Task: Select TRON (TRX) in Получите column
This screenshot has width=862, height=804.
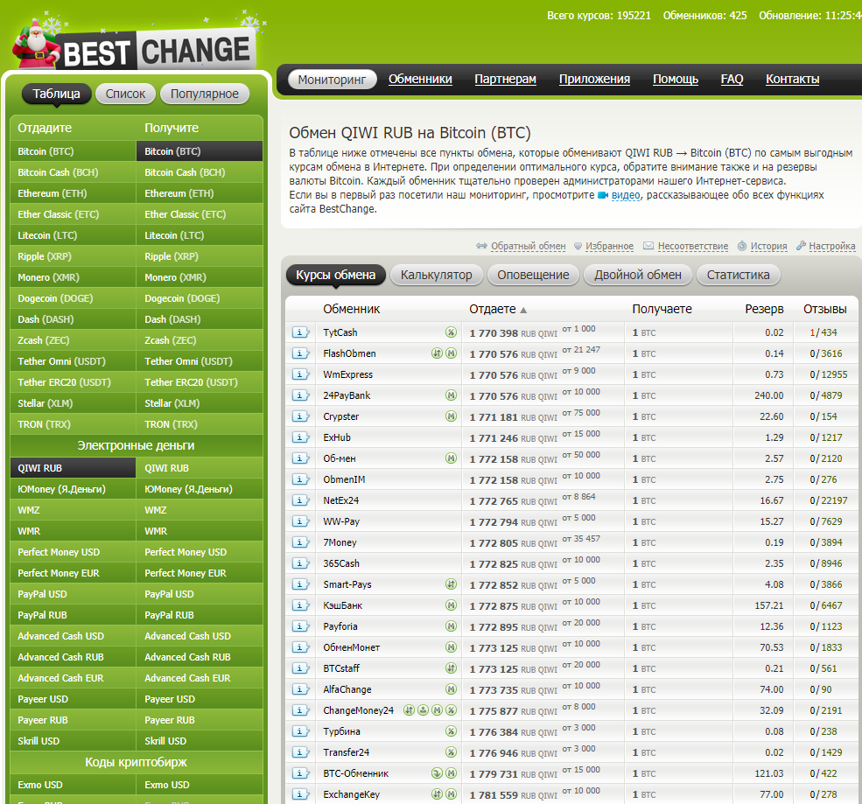Action: 200,424
